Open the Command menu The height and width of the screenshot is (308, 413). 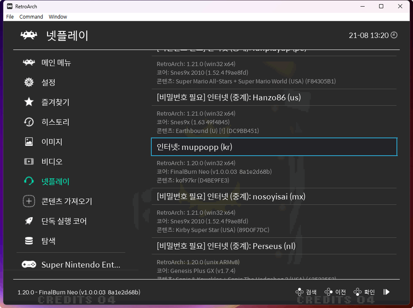pos(31,17)
